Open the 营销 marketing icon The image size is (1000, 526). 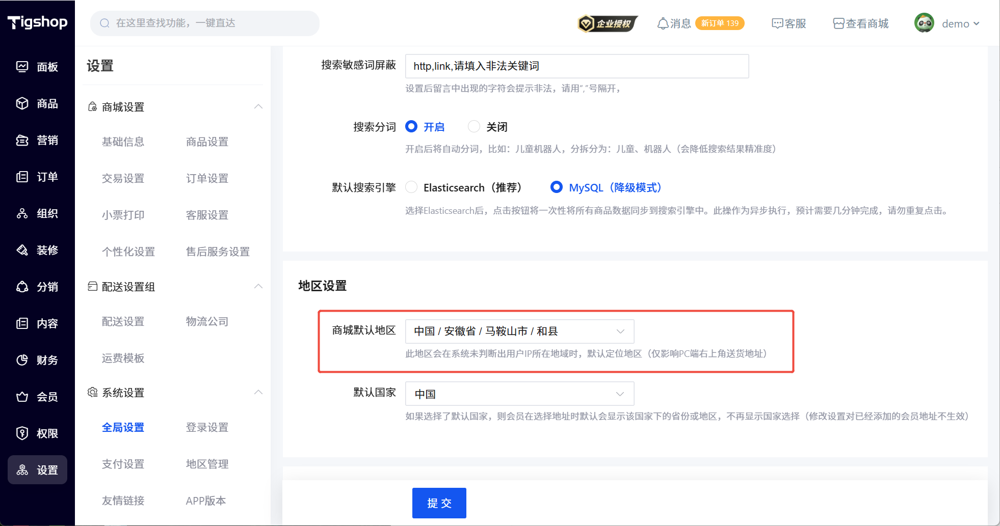22,140
